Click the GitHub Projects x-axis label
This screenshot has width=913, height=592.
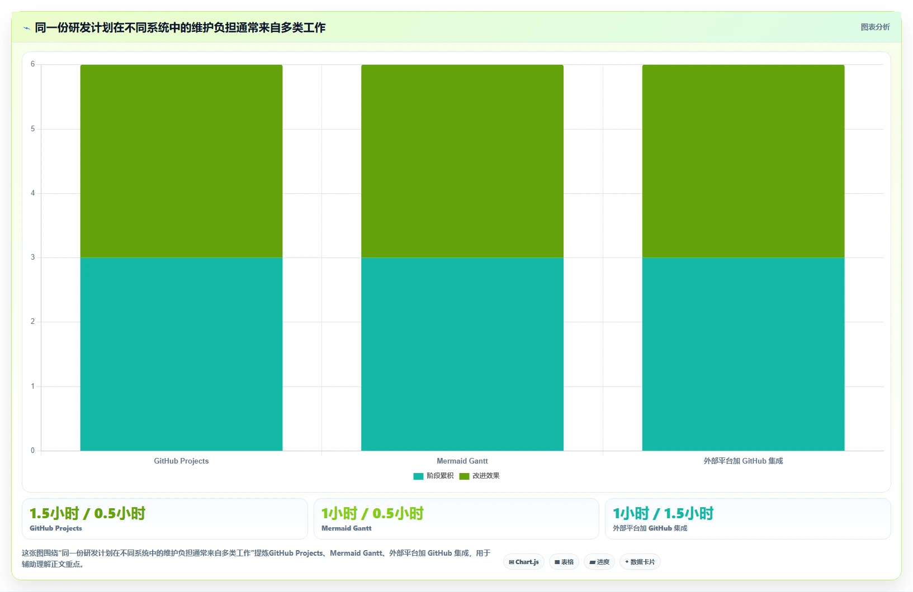(x=181, y=461)
